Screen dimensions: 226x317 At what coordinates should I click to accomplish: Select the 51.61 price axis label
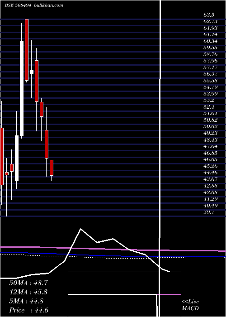pos(211,113)
